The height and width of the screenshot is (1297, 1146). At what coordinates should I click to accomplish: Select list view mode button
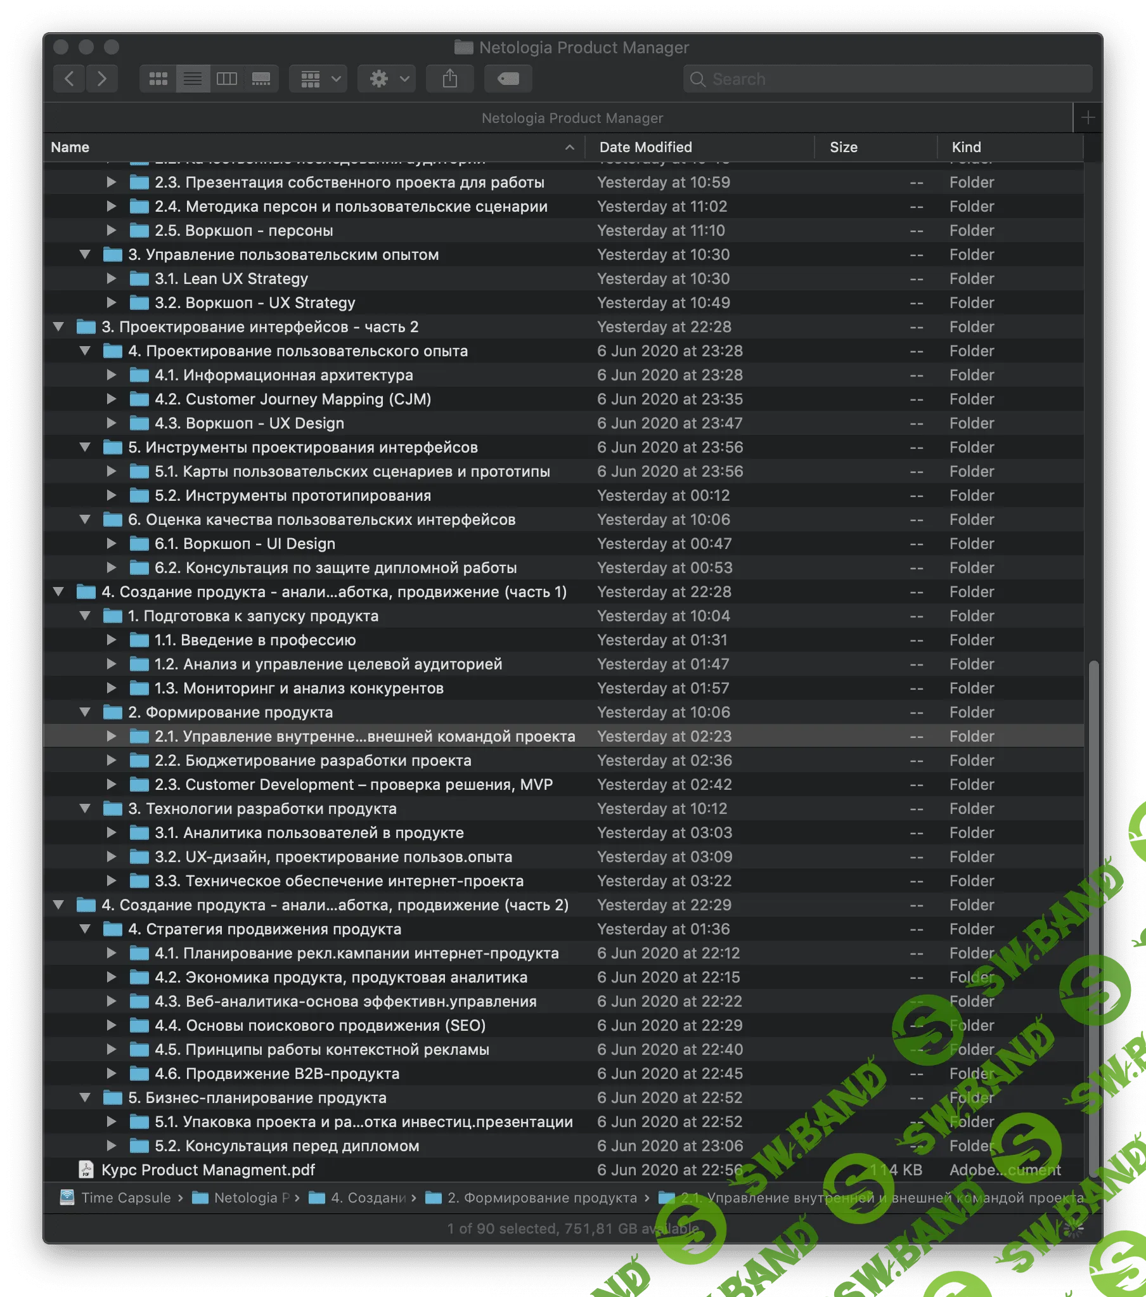click(193, 79)
